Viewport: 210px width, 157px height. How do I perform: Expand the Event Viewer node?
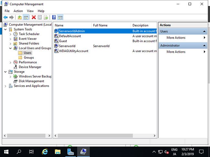pos(10,39)
